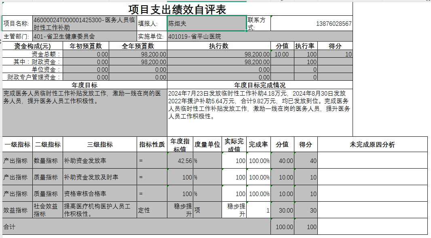Screen dimensions: 431x238
Task: Select the 三级指标 column header
Action: click(x=100, y=144)
